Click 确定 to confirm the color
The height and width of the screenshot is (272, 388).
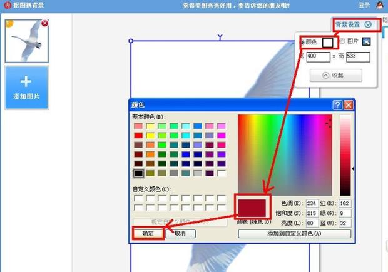tap(149, 233)
